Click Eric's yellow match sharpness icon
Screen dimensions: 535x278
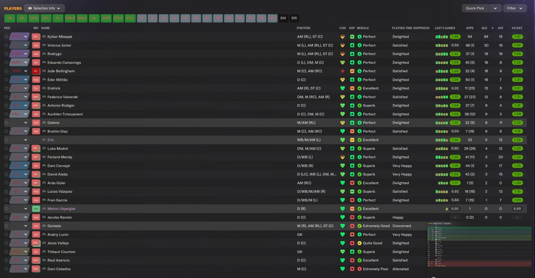[x=352, y=140]
